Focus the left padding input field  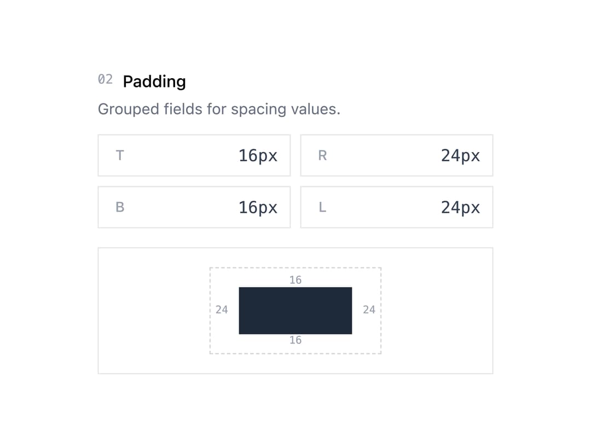(397, 207)
